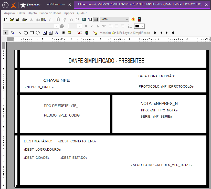Click the group objects icon
The width and height of the screenshot is (211, 189).
tap(58, 19)
